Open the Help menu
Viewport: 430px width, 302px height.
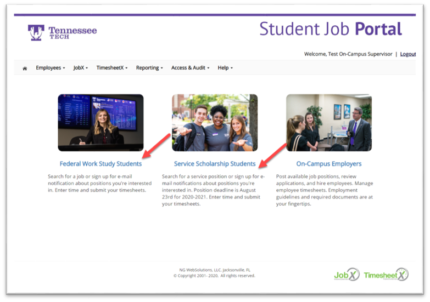pyautogui.click(x=225, y=68)
